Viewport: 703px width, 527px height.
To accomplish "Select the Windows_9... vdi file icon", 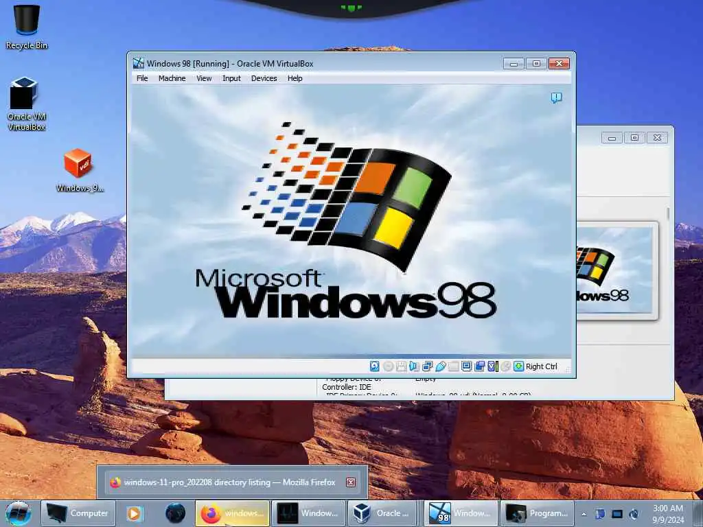I will [79, 170].
